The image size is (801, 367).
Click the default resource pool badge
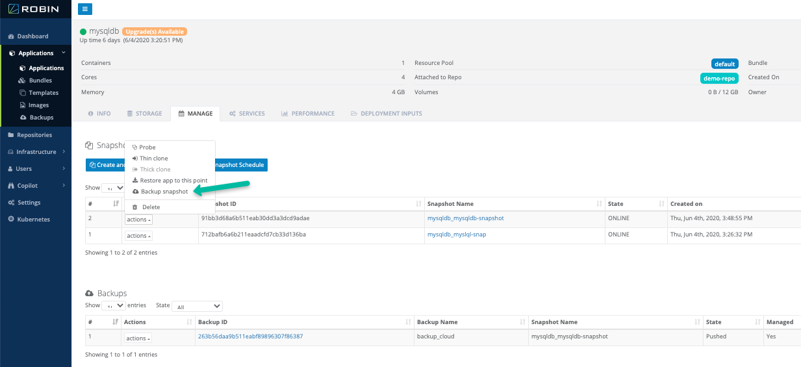pos(724,64)
